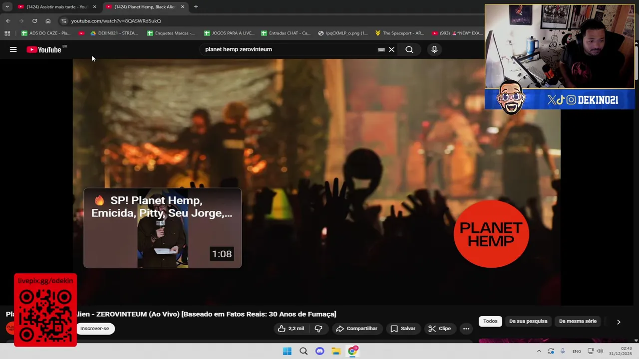Go back one page in the browser
Screen dimensions: 639x359
pos(8,21)
